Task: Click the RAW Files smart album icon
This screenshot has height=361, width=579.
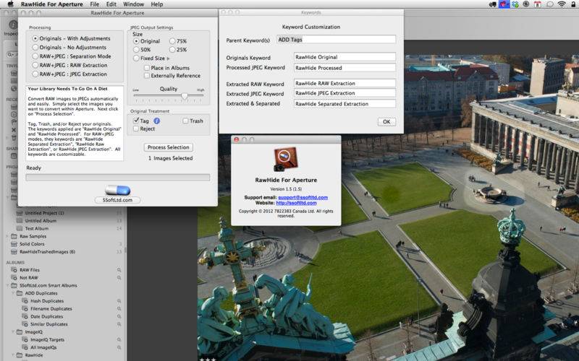Action: pos(14,269)
